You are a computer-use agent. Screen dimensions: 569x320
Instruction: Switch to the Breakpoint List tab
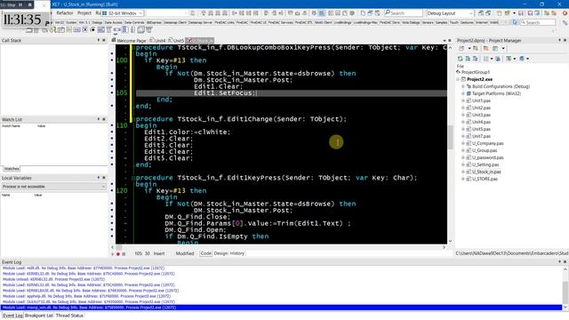39,316
